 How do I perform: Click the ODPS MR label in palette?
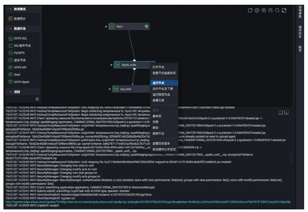(x=20, y=68)
